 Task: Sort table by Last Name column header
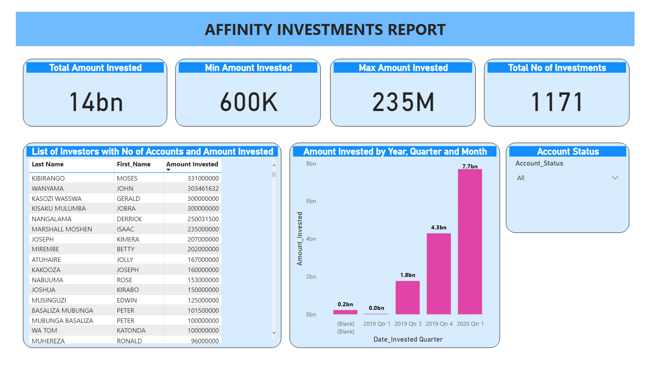click(48, 164)
